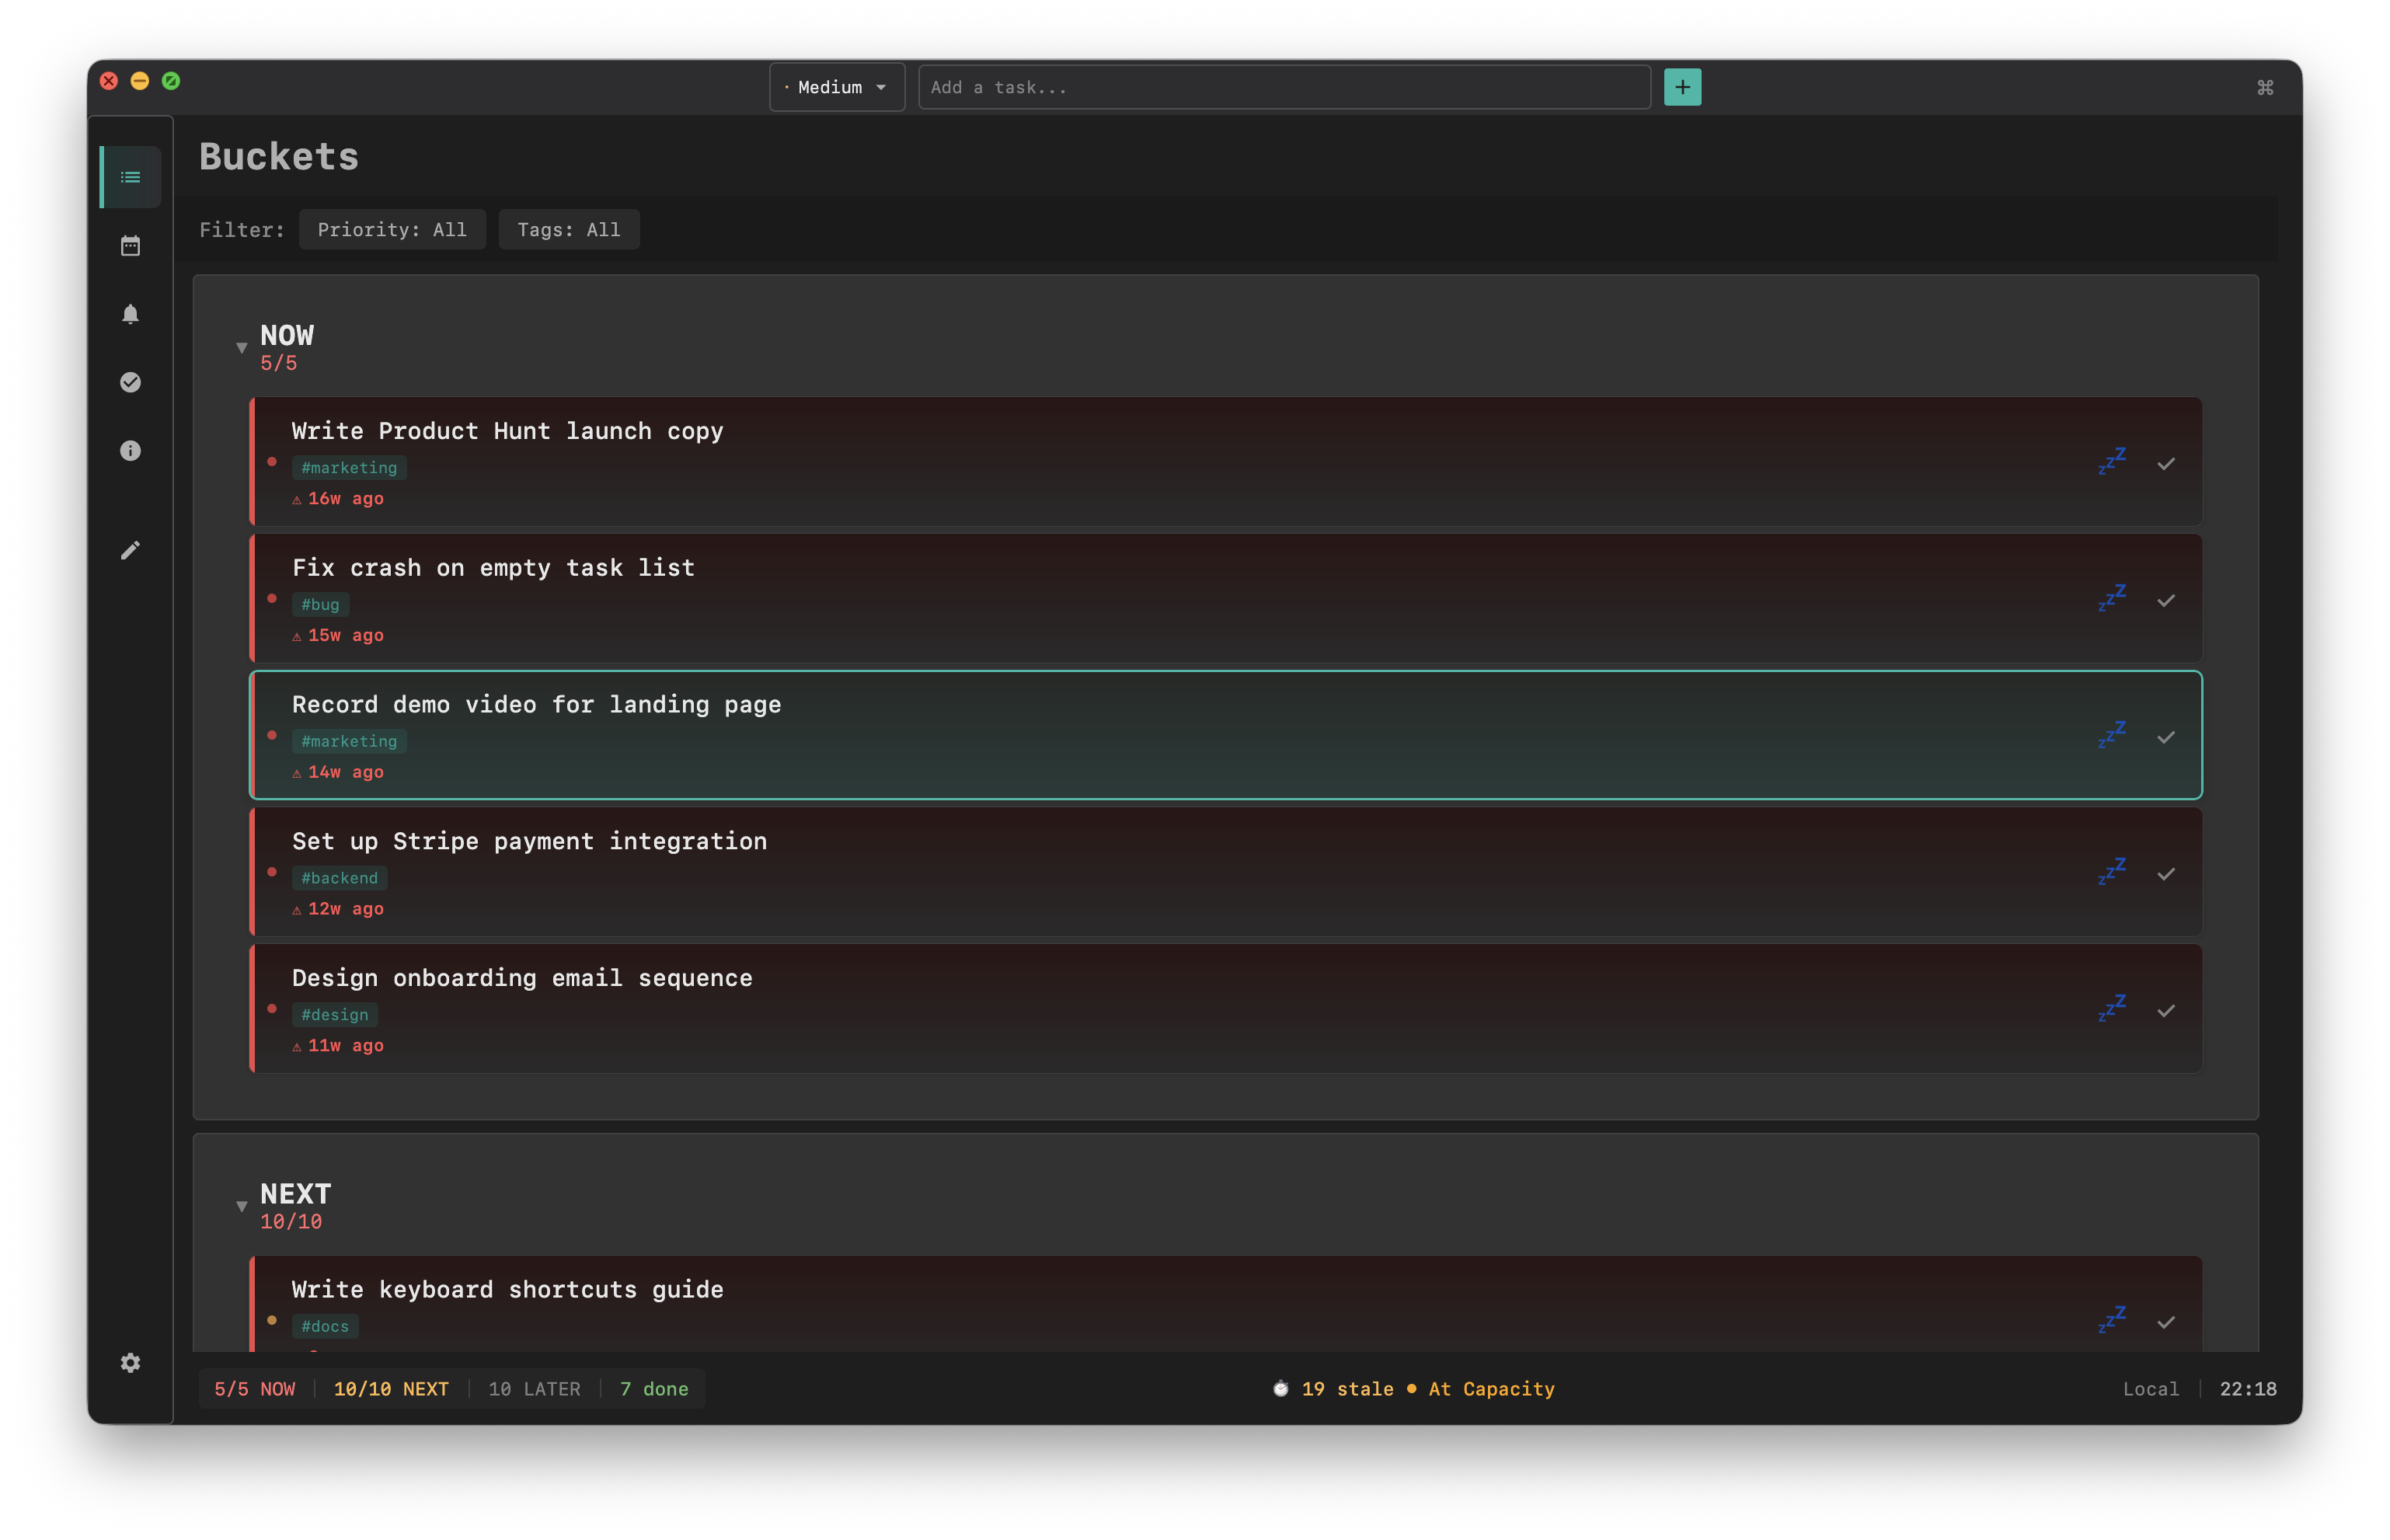Click the #marketing tag on Product Hunt task

tap(349, 467)
